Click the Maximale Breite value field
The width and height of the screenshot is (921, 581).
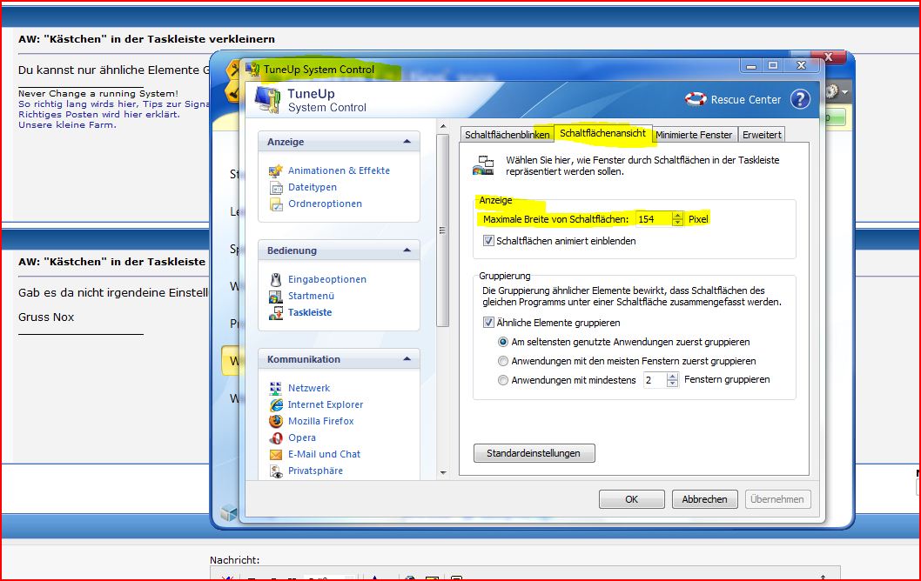[654, 219]
